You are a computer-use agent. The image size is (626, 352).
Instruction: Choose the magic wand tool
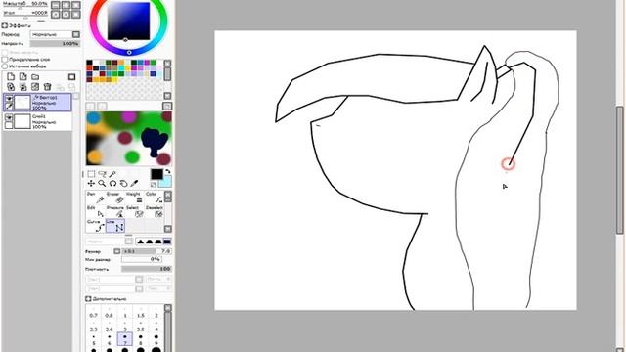(x=112, y=174)
